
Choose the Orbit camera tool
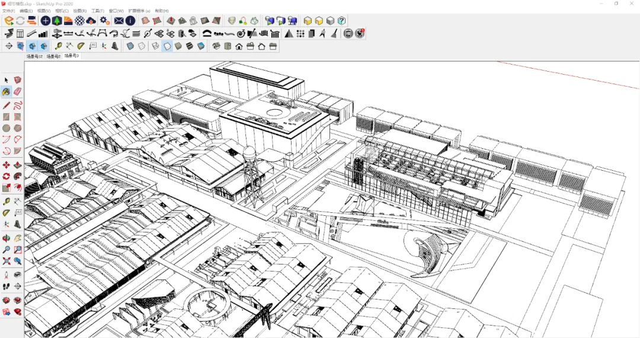pyautogui.click(x=6, y=238)
